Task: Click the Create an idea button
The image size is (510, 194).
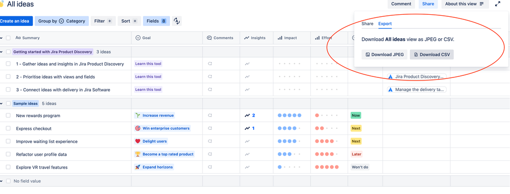Action: 16,21
